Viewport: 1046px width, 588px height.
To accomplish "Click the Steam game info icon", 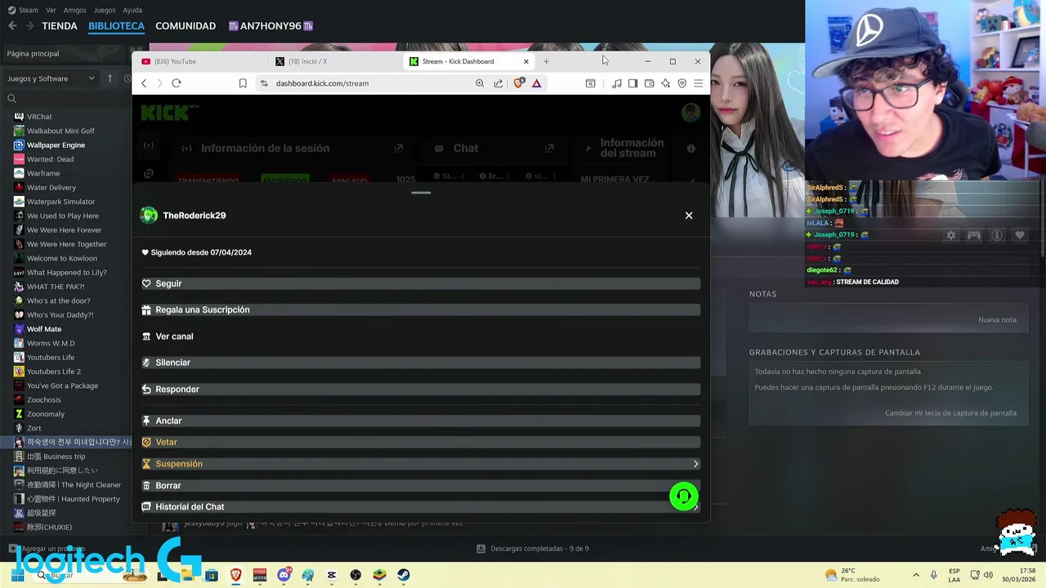I will tap(997, 235).
